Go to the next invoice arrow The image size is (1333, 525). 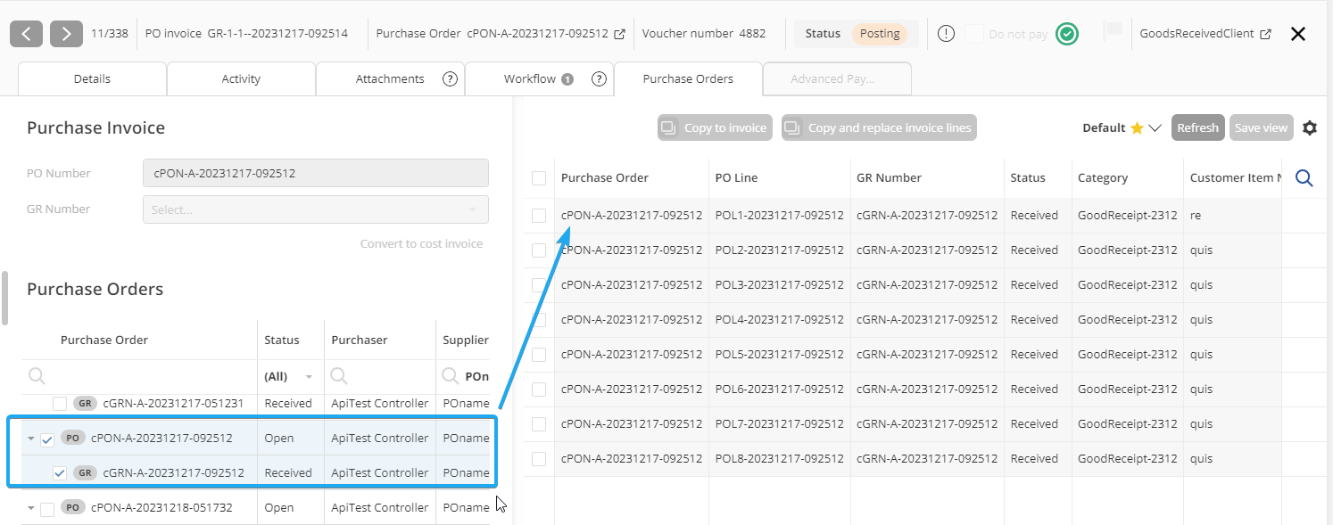pyautogui.click(x=66, y=34)
